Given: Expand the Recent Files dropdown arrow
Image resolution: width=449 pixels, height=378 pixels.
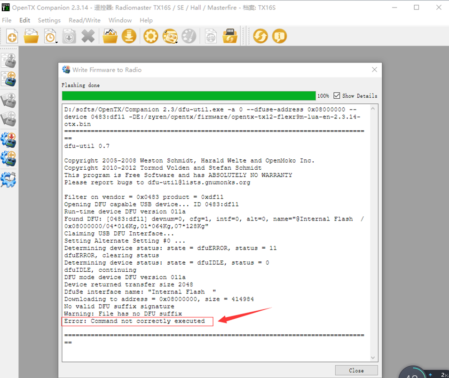Looking at the screenshot, I should coord(56,42).
